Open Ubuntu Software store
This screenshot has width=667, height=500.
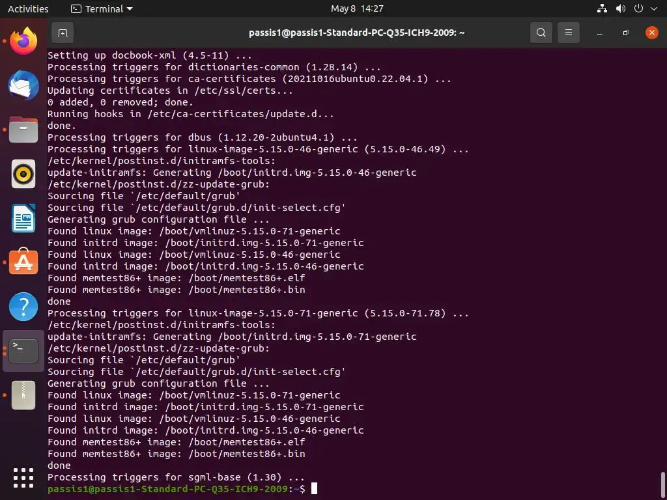click(23, 262)
